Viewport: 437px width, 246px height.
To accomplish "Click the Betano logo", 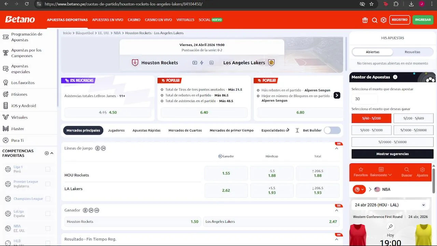I will [20, 19].
